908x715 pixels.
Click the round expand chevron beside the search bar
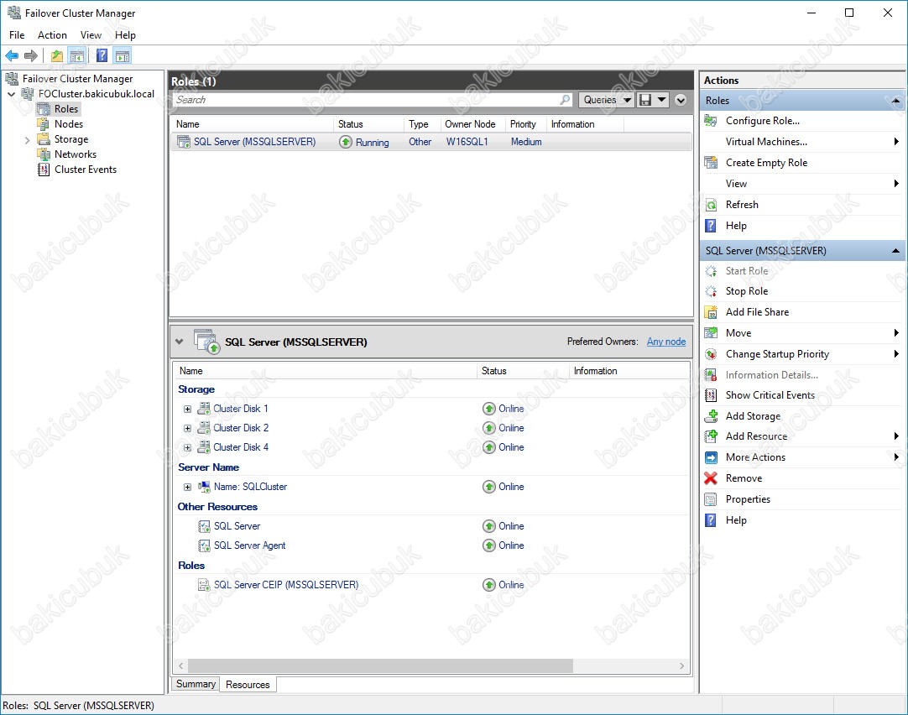pos(681,100)
